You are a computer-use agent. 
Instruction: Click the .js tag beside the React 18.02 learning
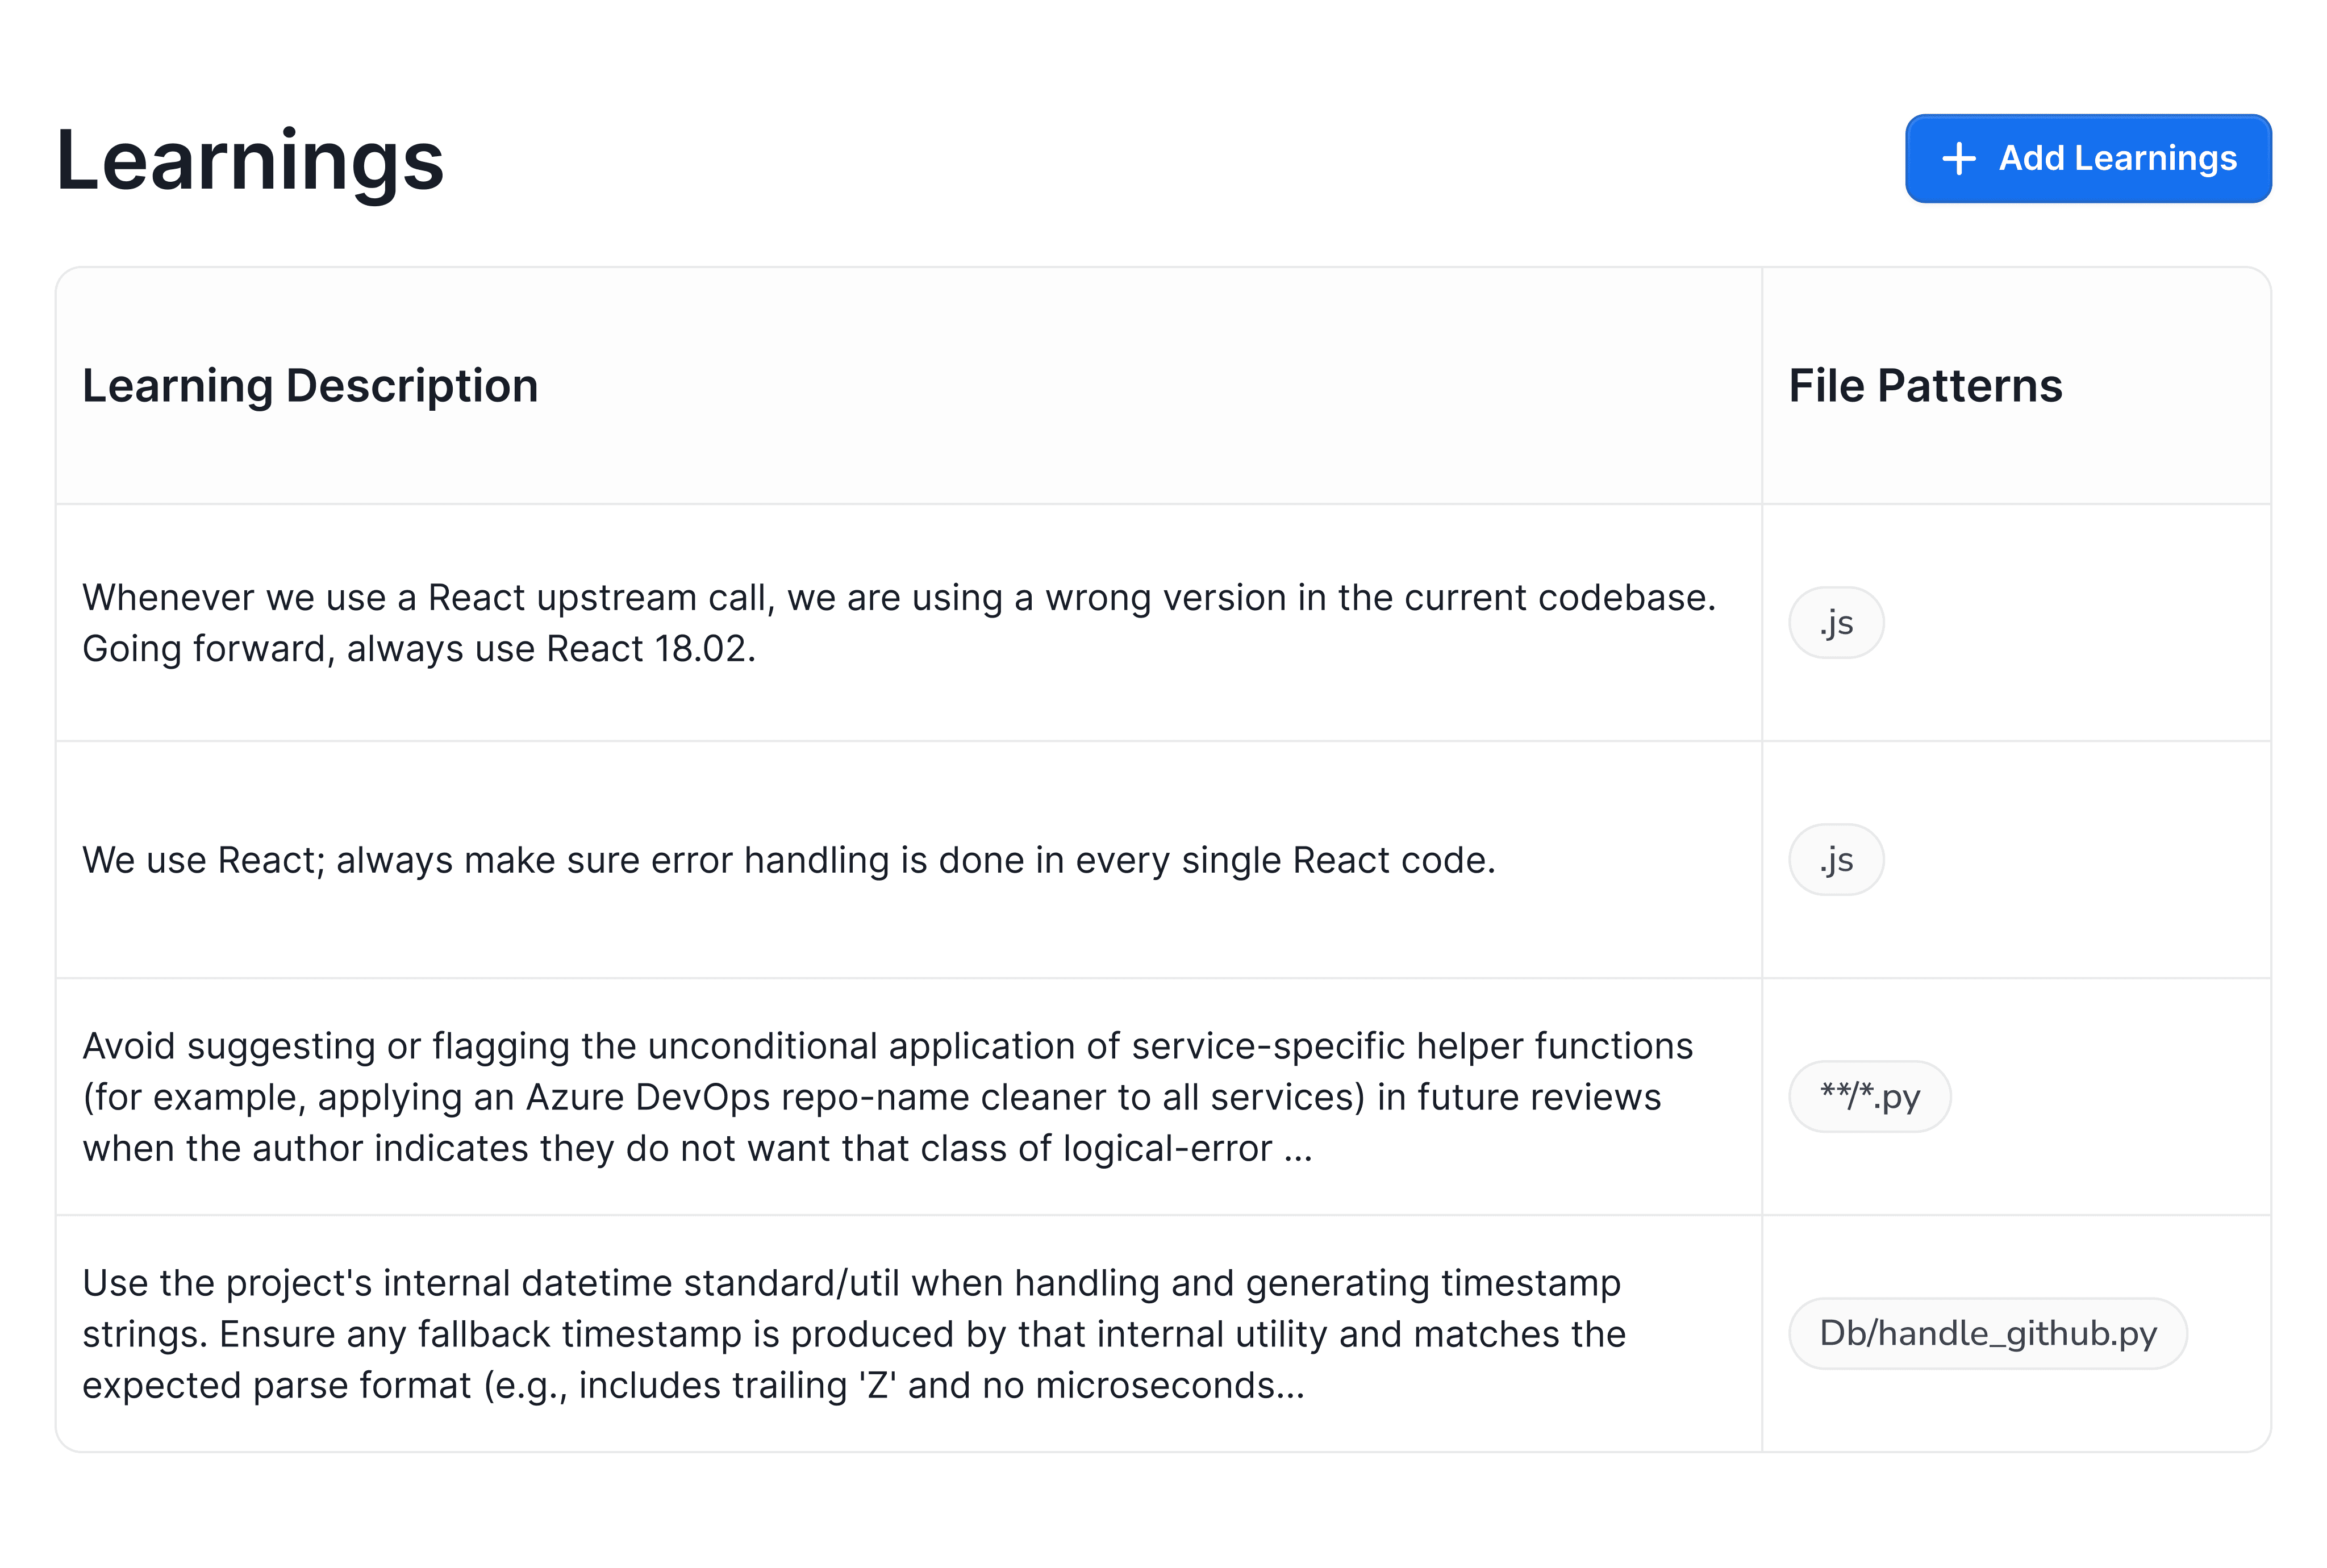click(1836, 623)
